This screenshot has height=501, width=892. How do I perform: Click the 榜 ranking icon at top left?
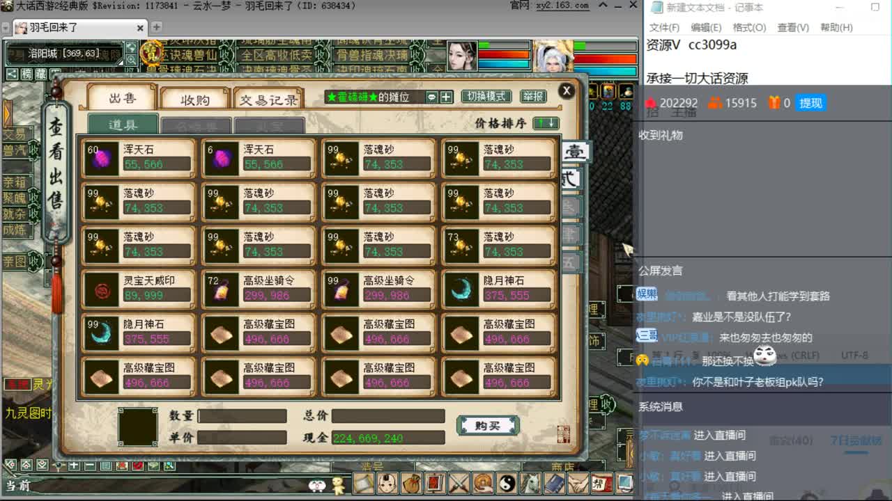[26, 74]
